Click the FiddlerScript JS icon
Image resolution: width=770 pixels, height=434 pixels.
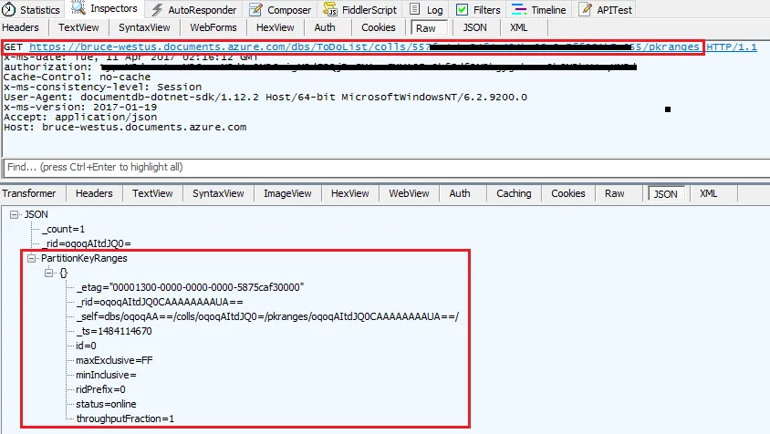[330, 9]
